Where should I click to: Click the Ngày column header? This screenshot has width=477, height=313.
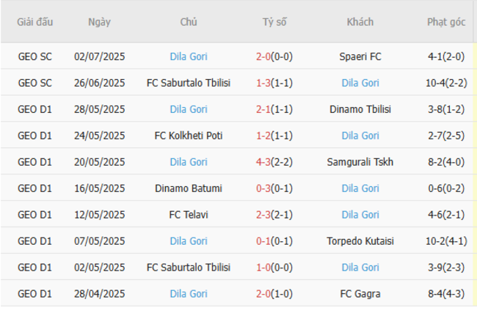tap(99, 22)
